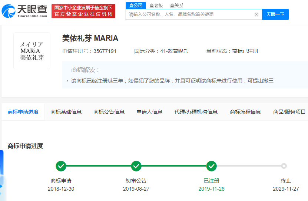Click the date 2019-08-27
This screenshot has height=201, width=308.
point(136,189)
